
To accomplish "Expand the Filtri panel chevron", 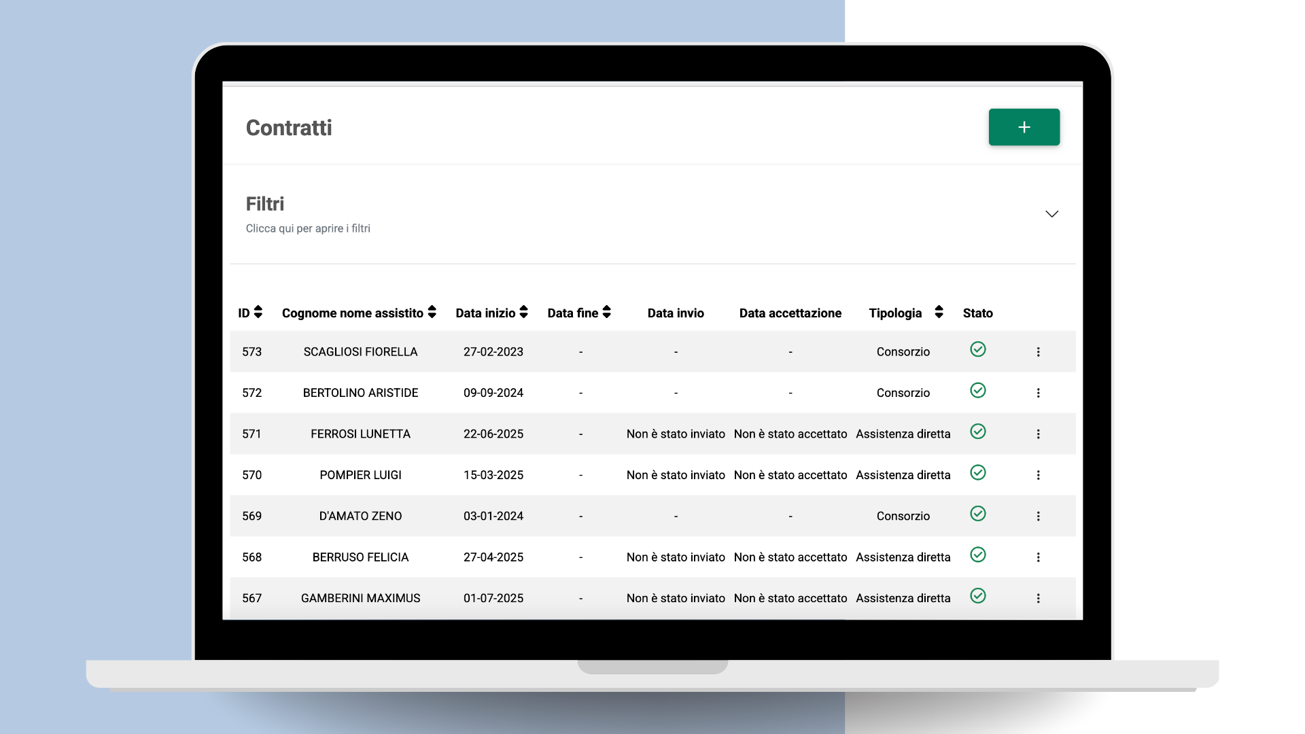I will pyautogui.click(x=1051, y=214).
